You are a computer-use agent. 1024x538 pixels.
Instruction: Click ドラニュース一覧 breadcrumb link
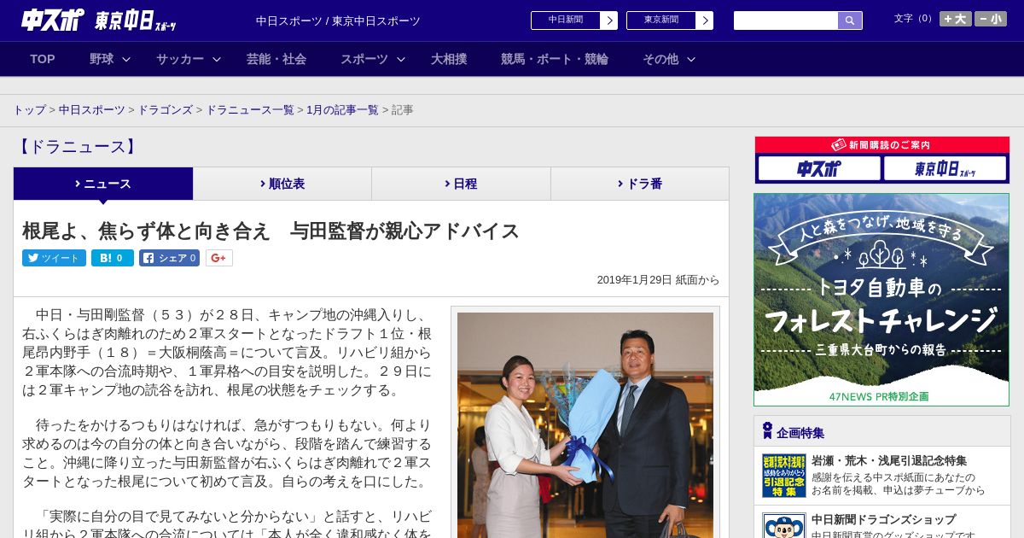coord(250,110)
